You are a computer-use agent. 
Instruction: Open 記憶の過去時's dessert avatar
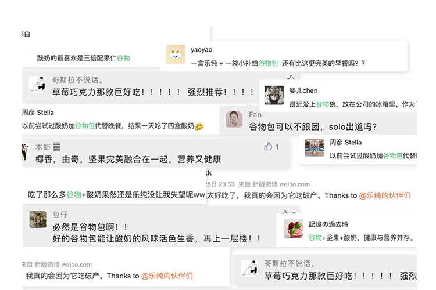(294, 229)
